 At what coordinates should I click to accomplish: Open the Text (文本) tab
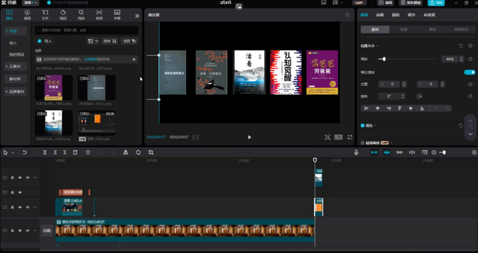point(45,15)
